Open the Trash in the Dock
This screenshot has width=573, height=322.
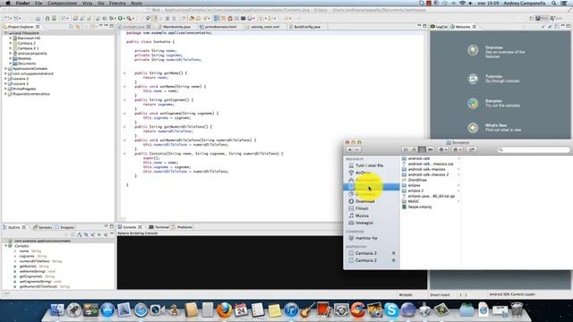tap(517, 310)
